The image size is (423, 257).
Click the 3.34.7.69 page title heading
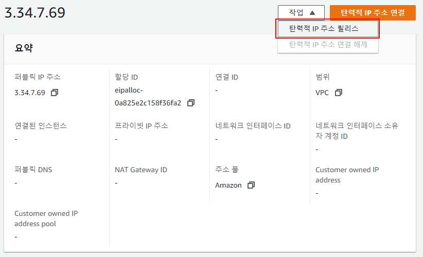pyautogui.click(x=34, y=13)
